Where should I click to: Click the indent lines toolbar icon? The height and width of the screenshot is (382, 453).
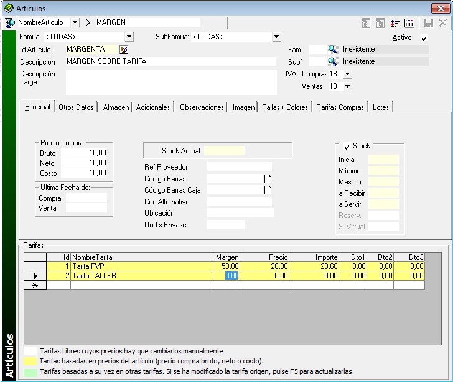(395, 23)
